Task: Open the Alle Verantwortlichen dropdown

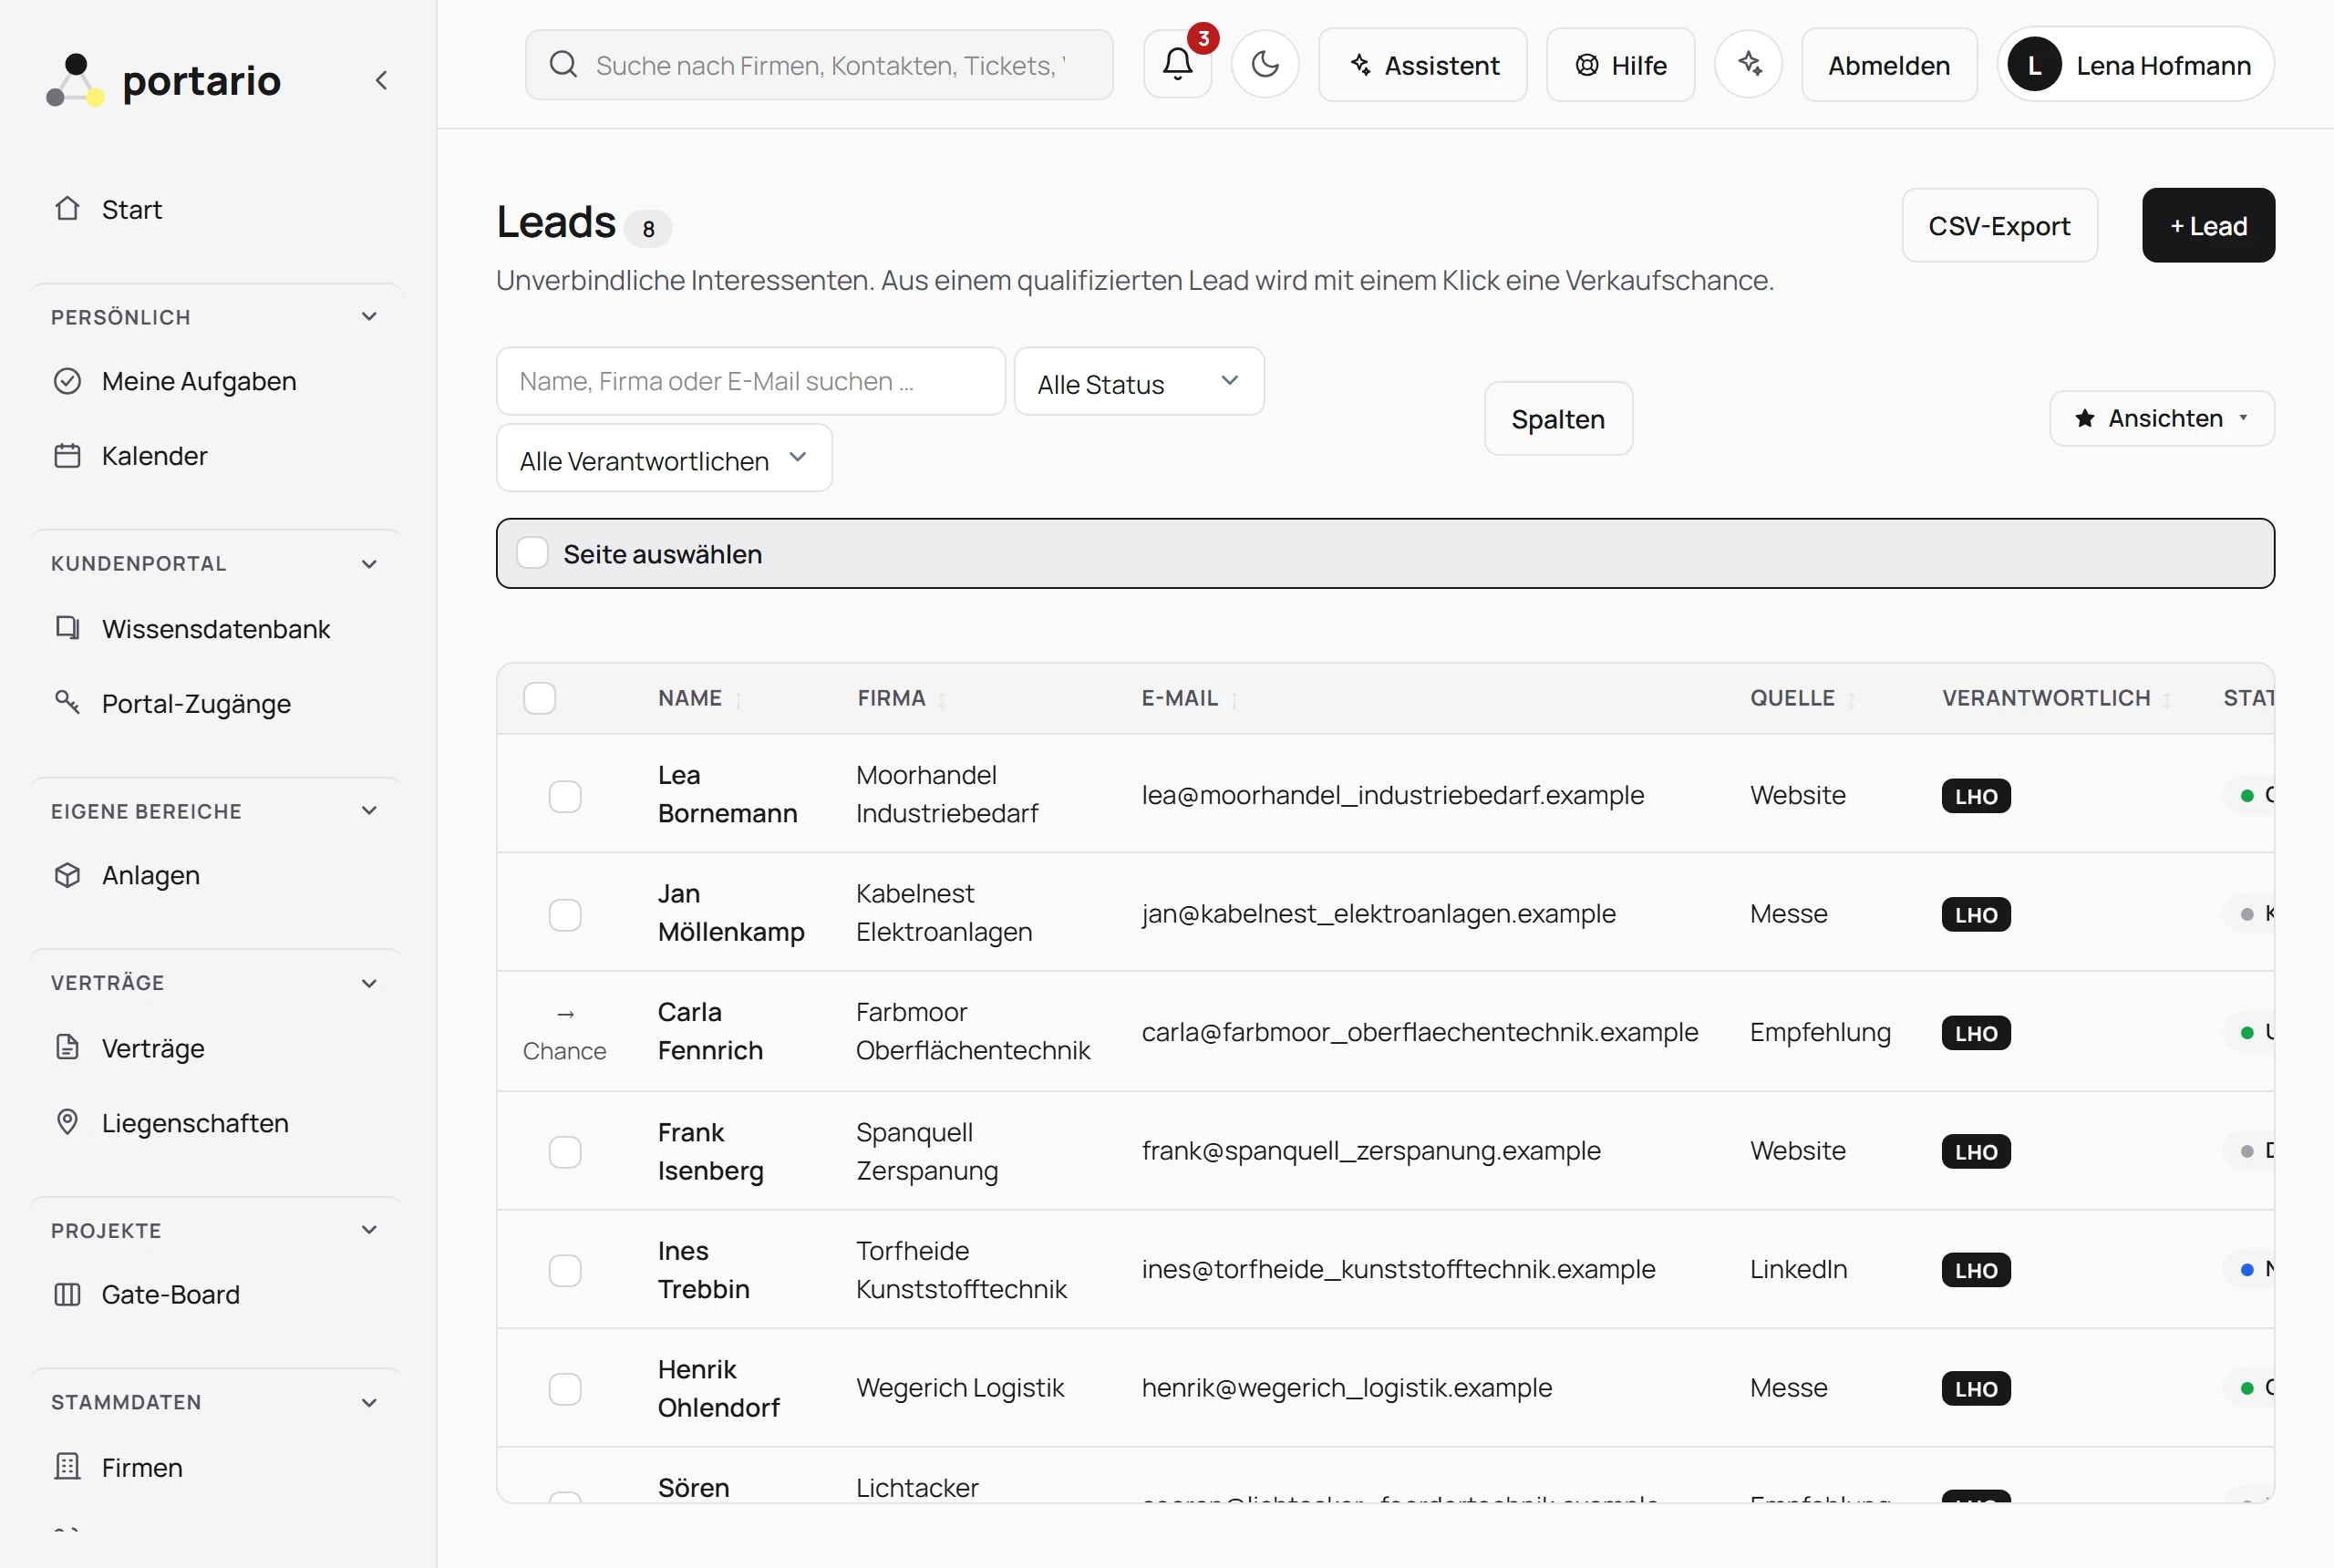Action: 664,458
